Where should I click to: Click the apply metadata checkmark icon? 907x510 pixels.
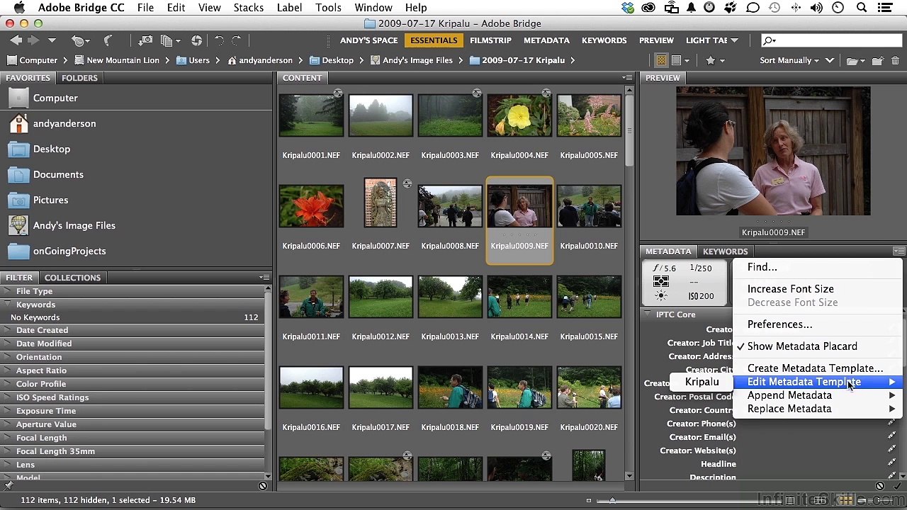pos(896,486)
